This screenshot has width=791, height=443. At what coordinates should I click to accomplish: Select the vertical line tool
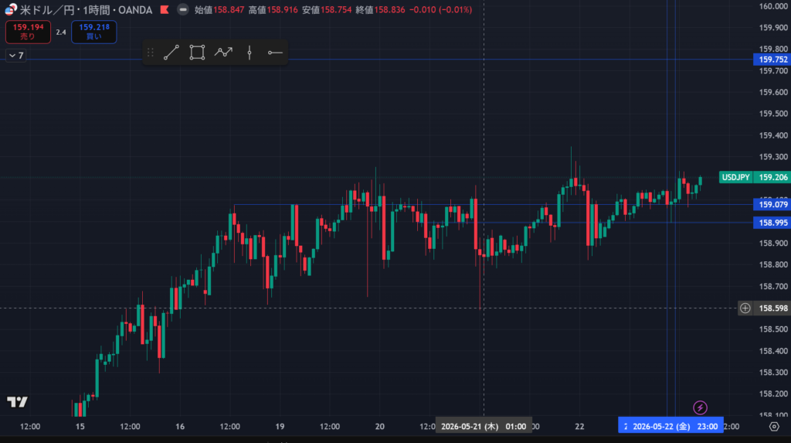250,53
